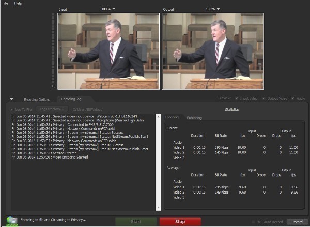This screenshot has width=310, height=227.
Task: Click the Record button
Action: pos(297,222)
